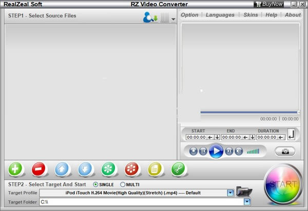Click the large START convert button

click(282, 185)
